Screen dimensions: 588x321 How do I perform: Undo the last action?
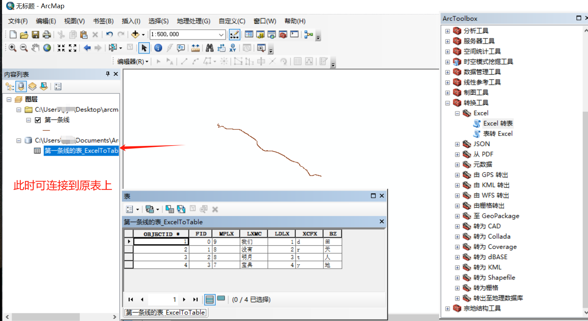coord(109,34)
